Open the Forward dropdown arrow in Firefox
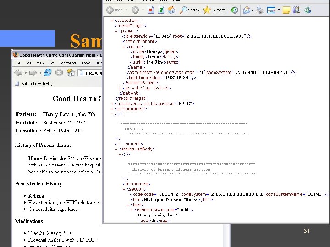 [40, 73]
